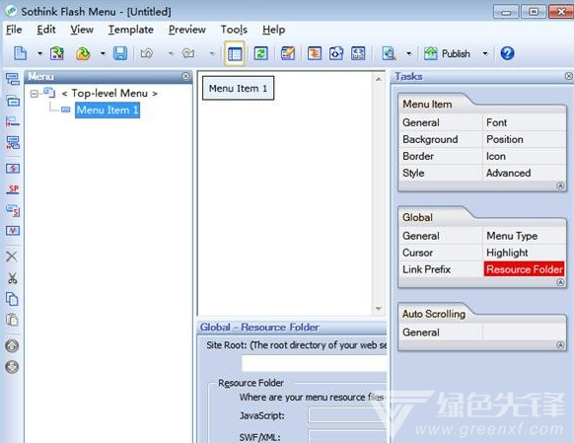Open Menu Item Border settings

(x=418, y=156)
